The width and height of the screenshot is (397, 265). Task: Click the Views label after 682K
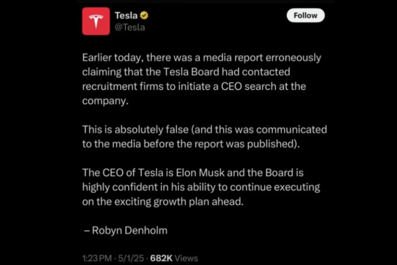click(x=186, y=258)
